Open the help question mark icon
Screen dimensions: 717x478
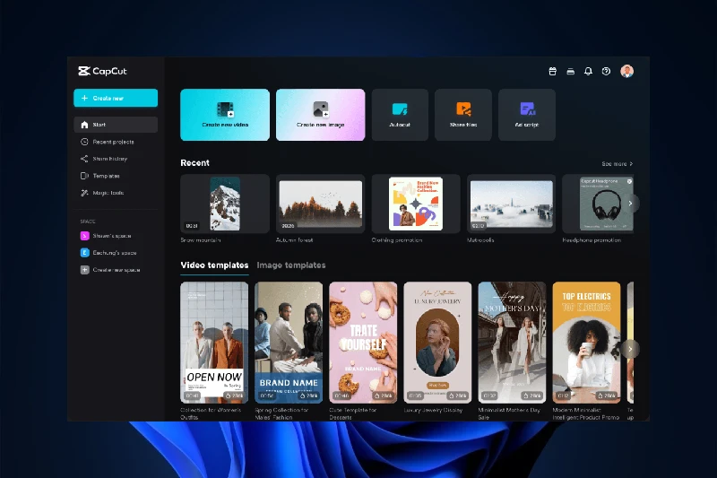(606, 71)
